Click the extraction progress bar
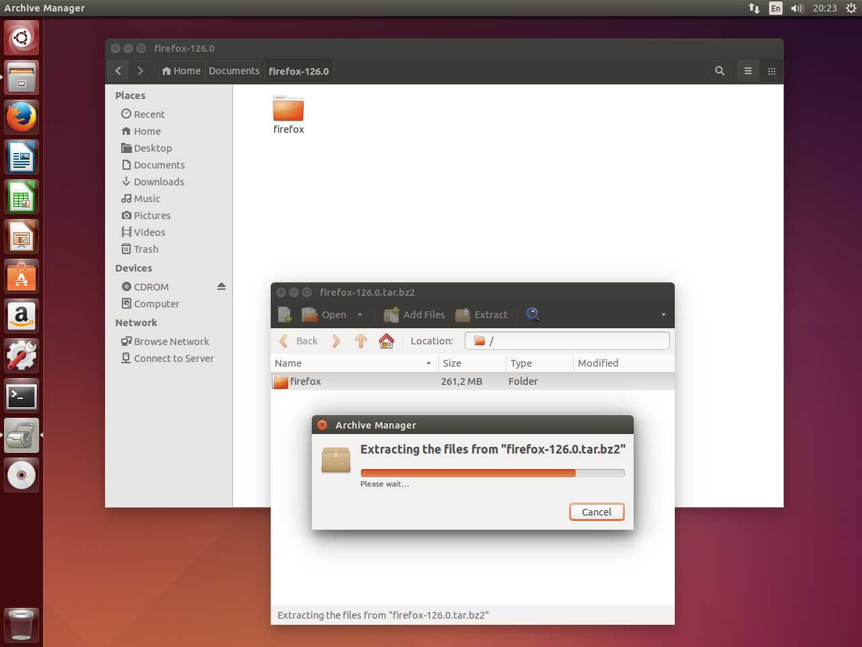The width and height of the screenshot is (862, 647). (492, 473)
